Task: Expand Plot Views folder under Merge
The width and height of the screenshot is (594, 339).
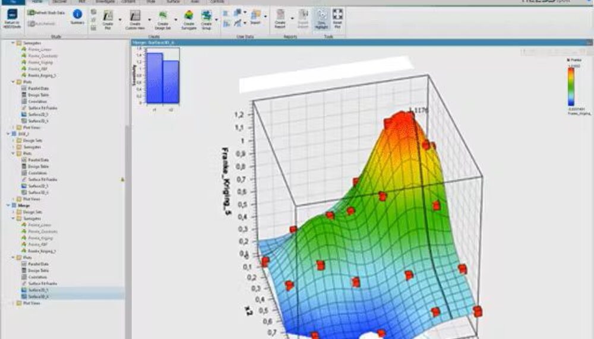Action: [x=13, y=303]
